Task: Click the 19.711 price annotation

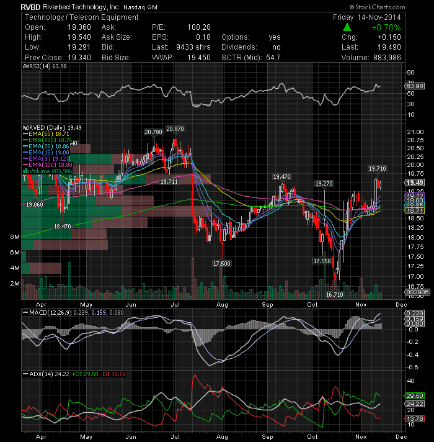Action: click(x=169, y=182)
